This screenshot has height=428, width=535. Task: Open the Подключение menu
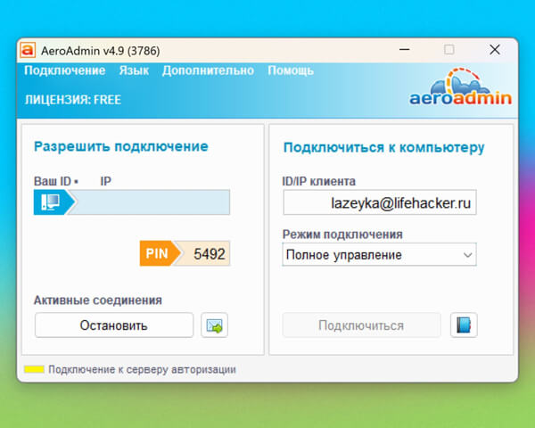click(x=65, y=70)
